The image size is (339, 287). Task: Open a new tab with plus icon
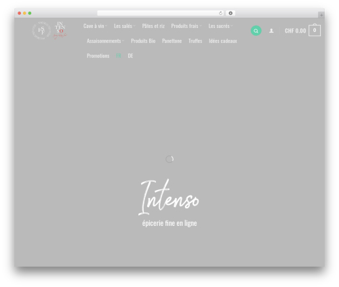[x=321, y=15]
